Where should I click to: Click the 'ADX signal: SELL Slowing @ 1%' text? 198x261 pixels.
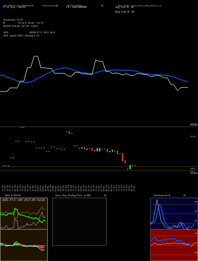tap(21, 36)
